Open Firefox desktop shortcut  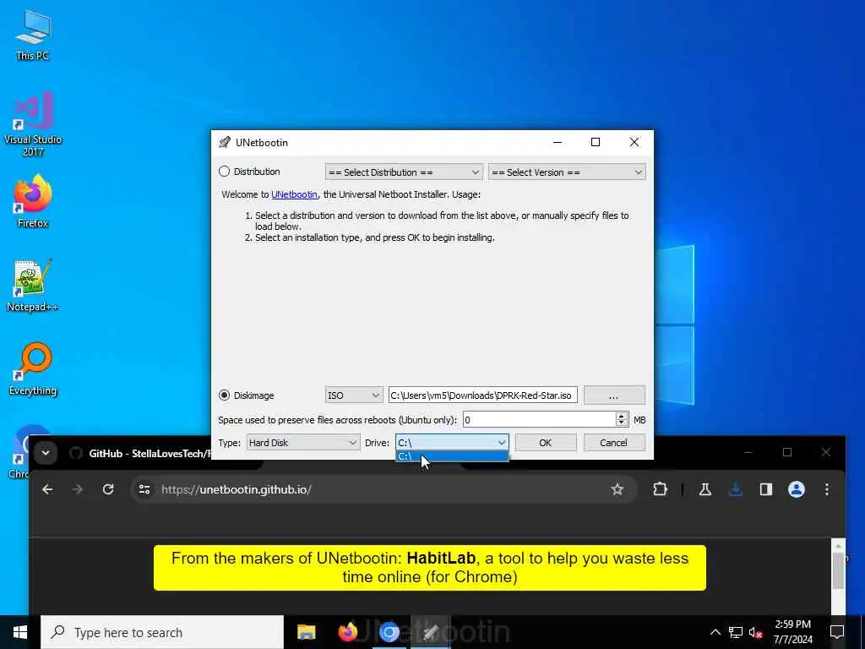(33, 201)
